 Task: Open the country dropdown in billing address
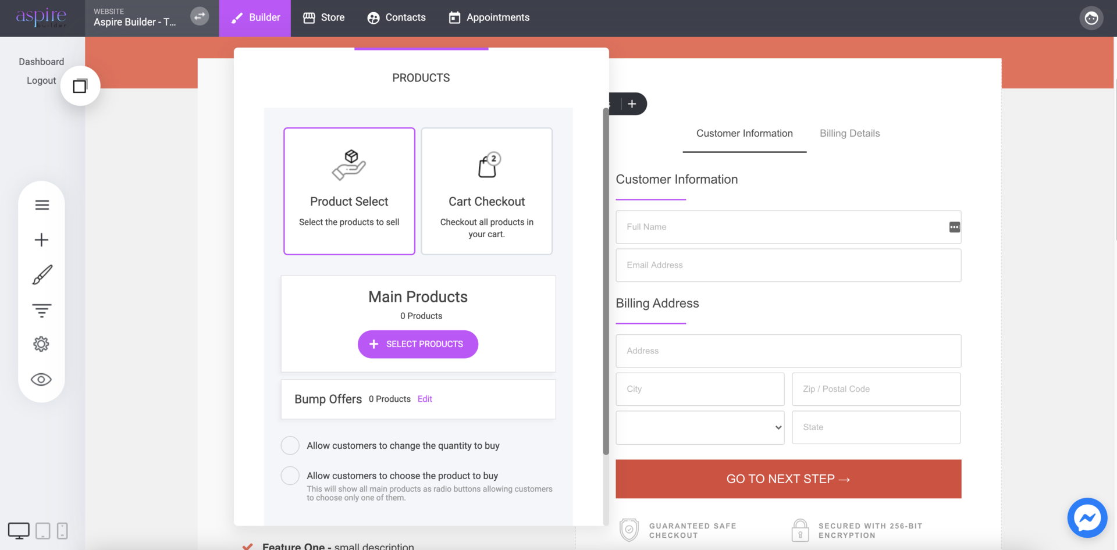pos(700,427)
